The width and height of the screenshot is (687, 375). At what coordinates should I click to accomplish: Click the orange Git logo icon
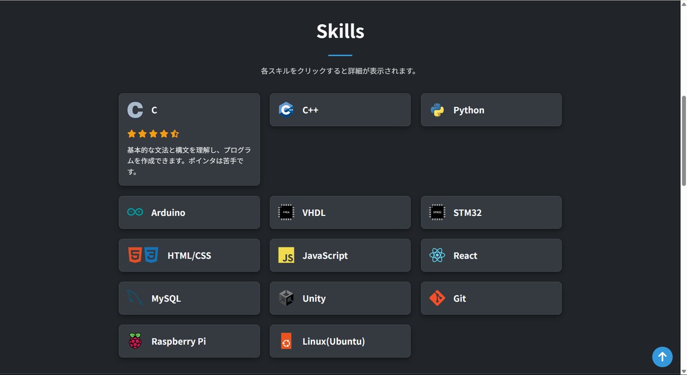point(437,298)
